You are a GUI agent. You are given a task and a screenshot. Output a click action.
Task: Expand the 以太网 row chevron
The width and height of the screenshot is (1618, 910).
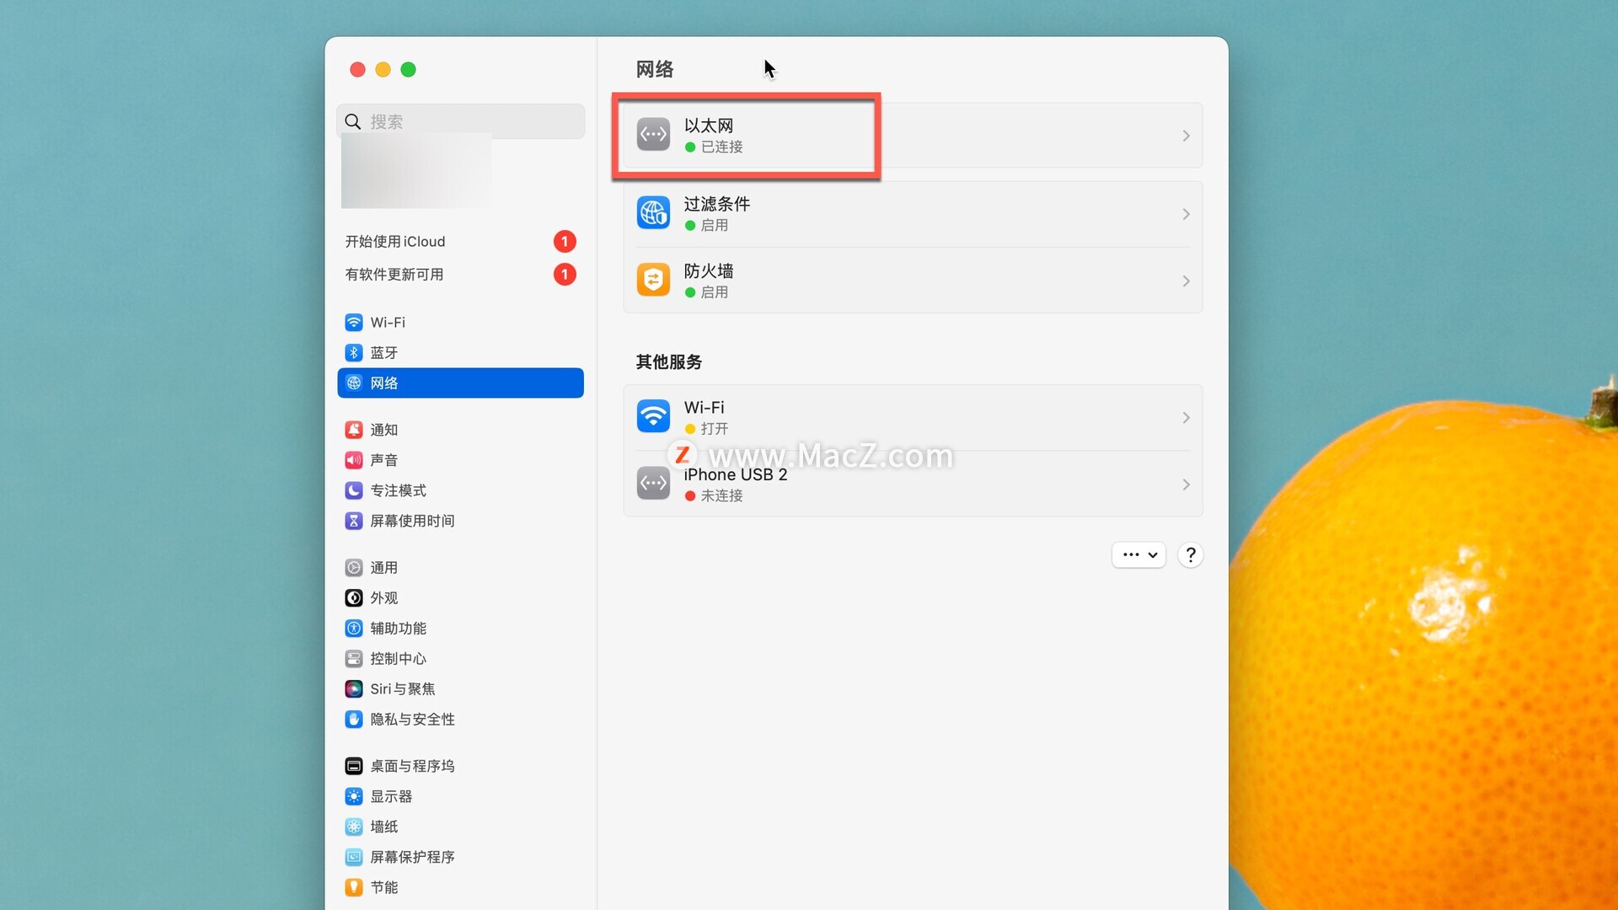point(1186,136)
